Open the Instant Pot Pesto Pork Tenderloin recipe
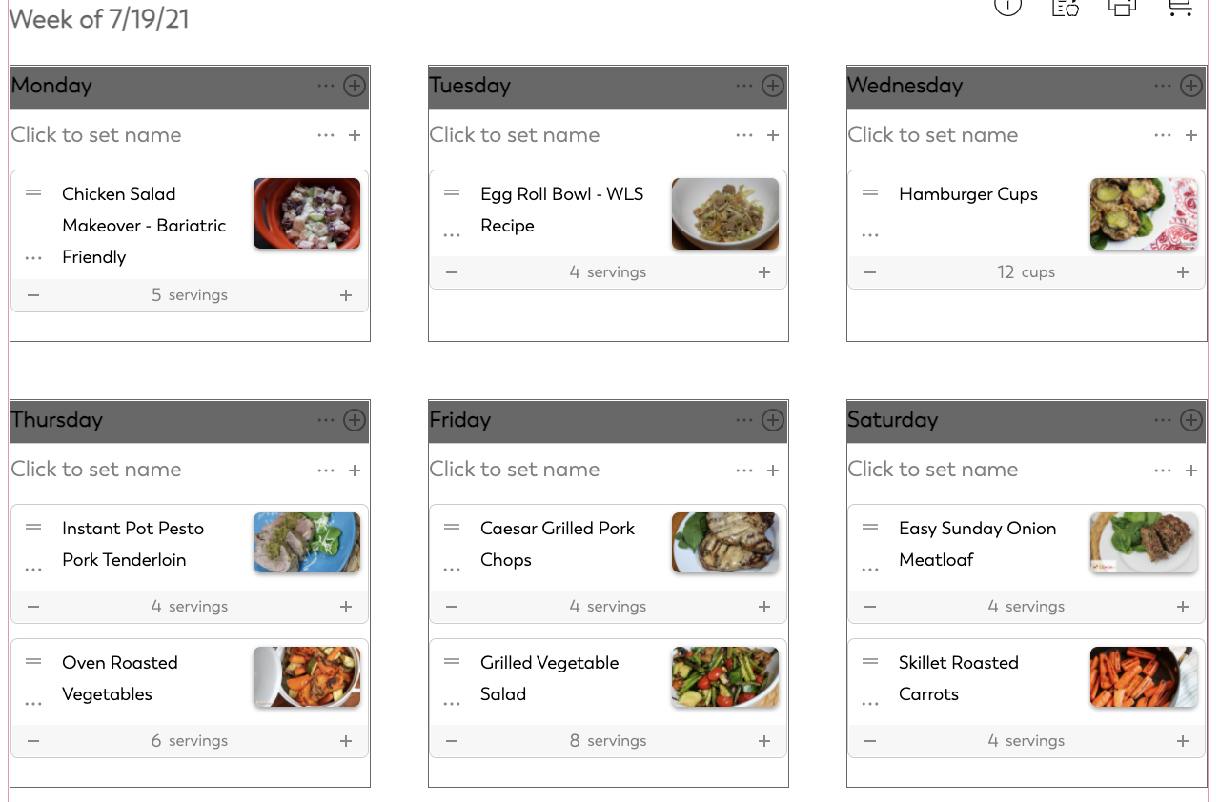 (133, 543)
